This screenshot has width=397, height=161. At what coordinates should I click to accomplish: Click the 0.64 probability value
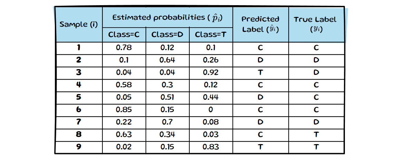(168, 60)
